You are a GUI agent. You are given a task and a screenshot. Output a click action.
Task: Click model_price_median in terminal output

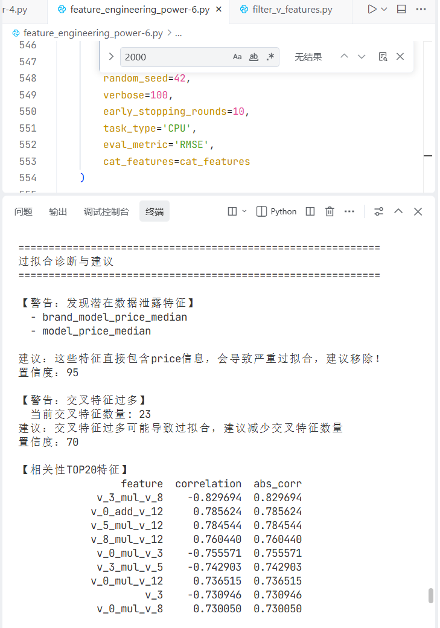pos(97,332)
